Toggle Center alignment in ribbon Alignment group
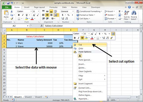Viewport: 143px width, 102px height. 47,15
